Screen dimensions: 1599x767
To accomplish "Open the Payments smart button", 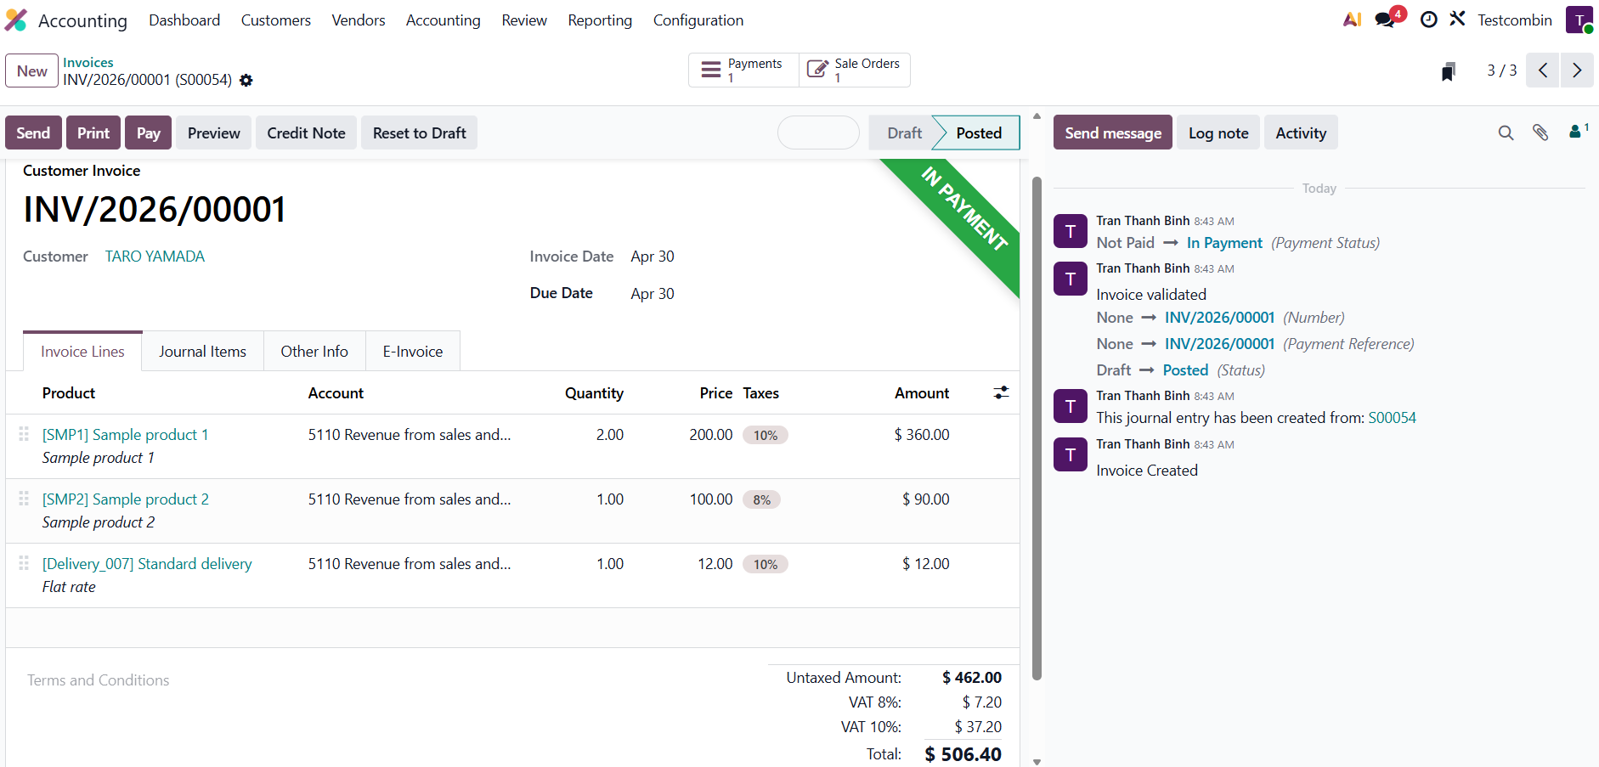I will tap(743, 70).
